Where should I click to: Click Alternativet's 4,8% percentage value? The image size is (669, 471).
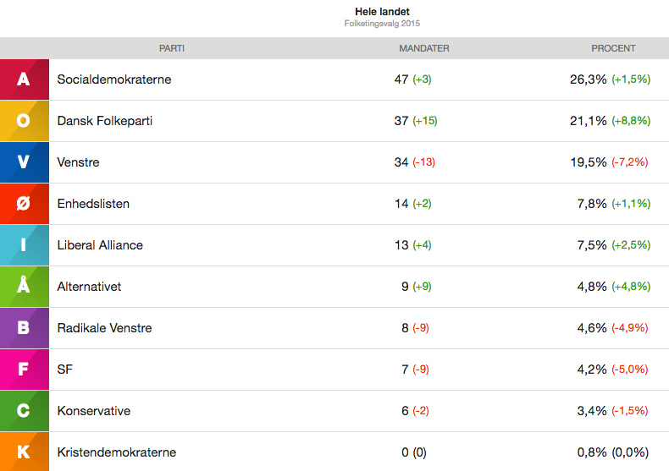[x=592, y=287]
